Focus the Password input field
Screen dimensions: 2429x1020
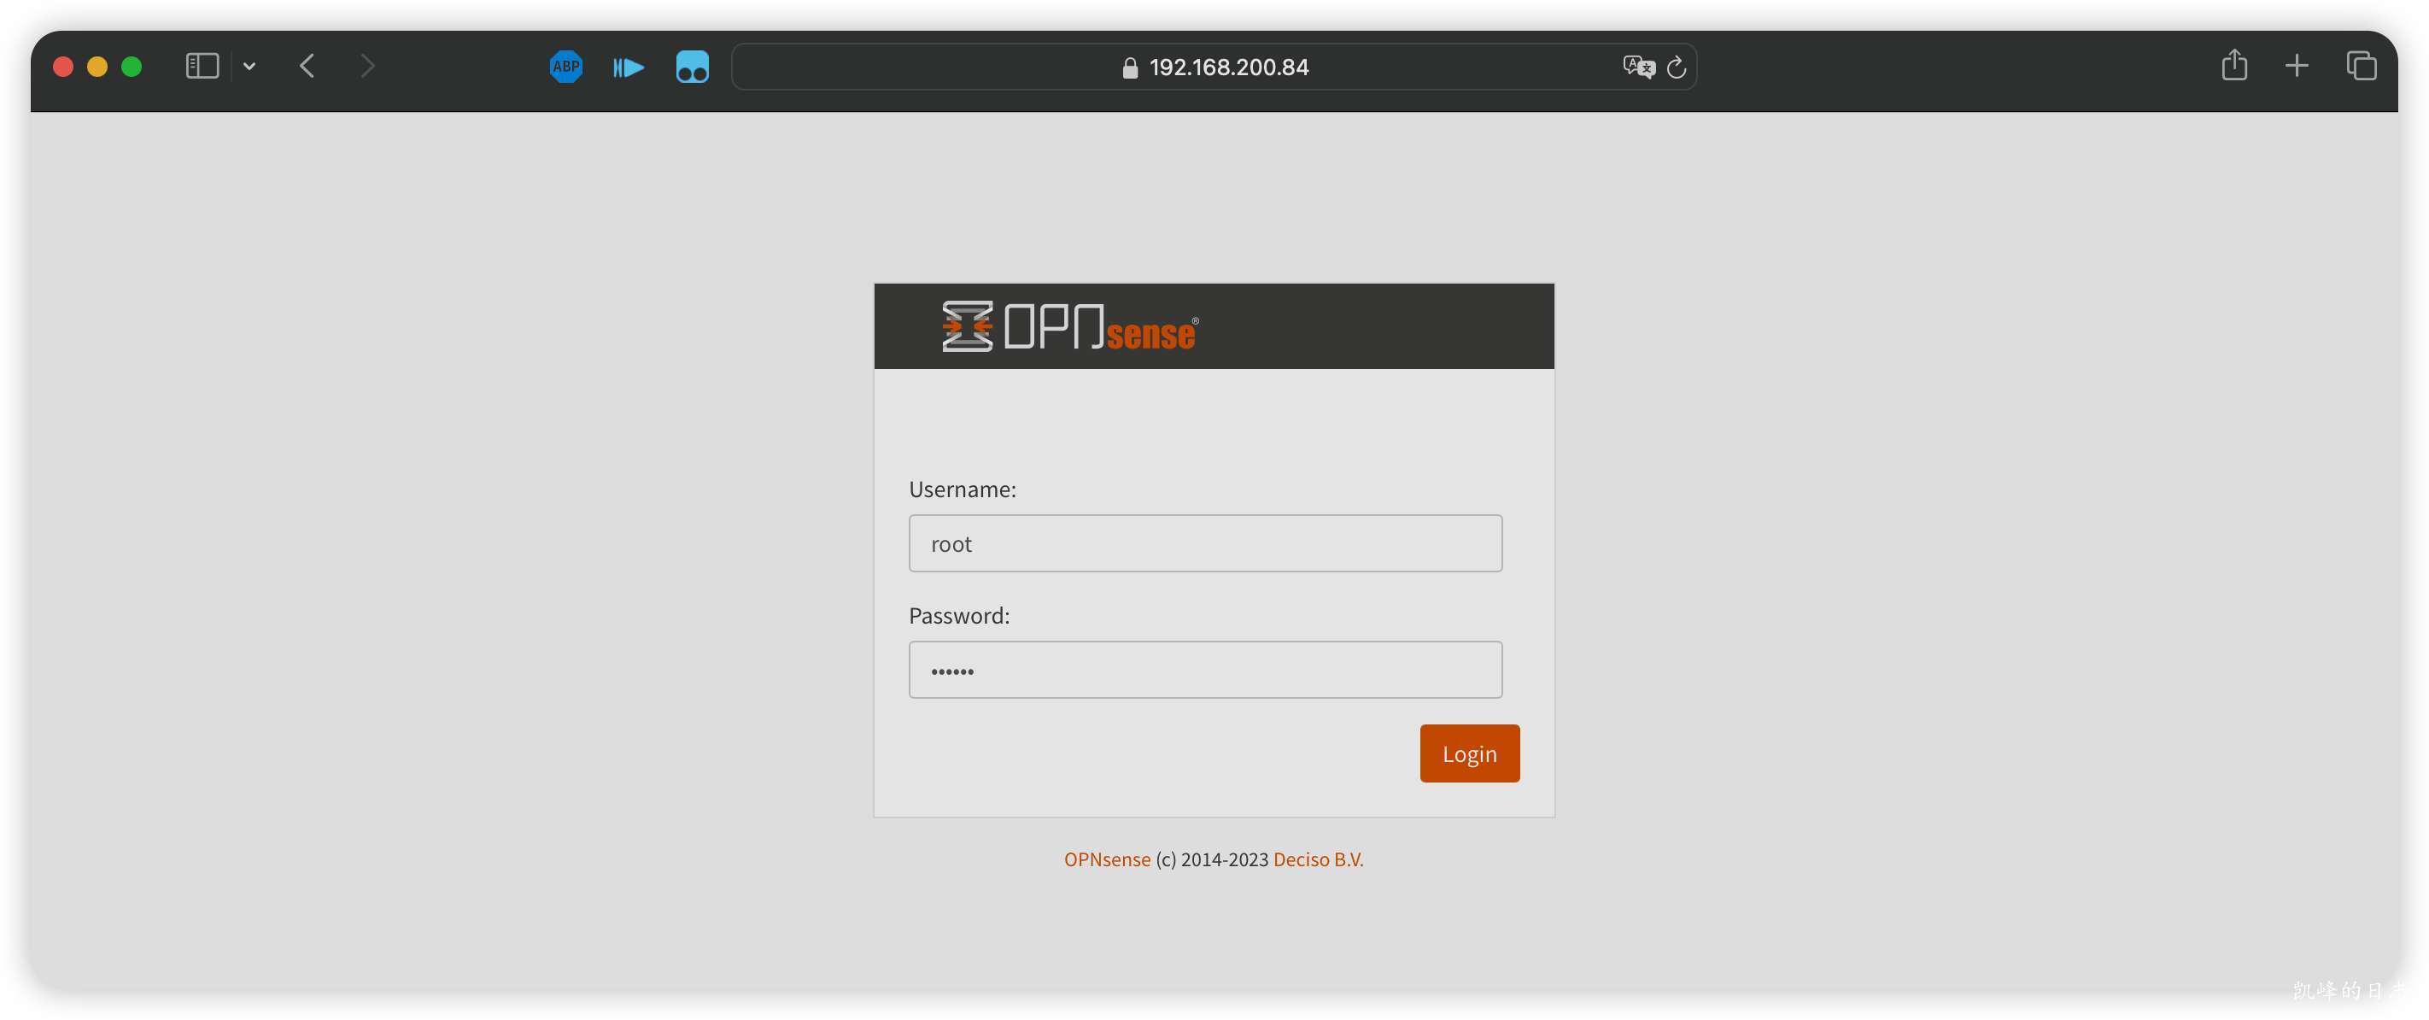(1205, 670)
